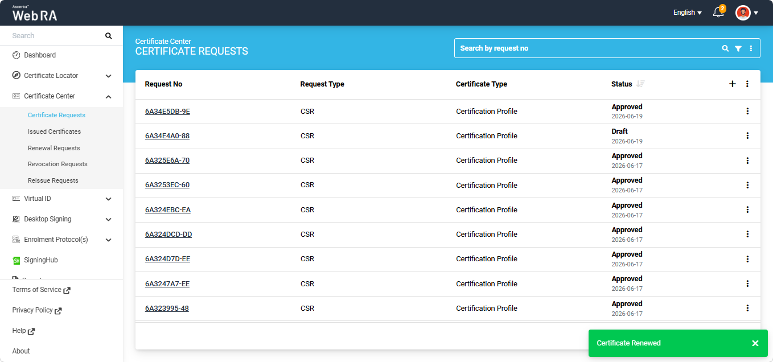Viewport: 773px width, 362px height.
Task: Click the search magnifier in request search bar
Action: (725, 48)
